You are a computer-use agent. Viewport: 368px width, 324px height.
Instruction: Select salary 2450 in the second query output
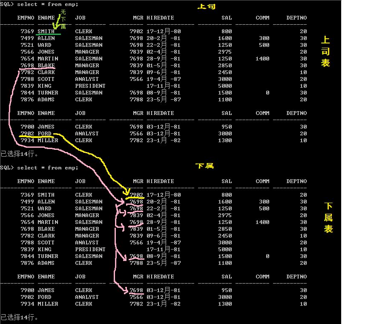(225, 235)
